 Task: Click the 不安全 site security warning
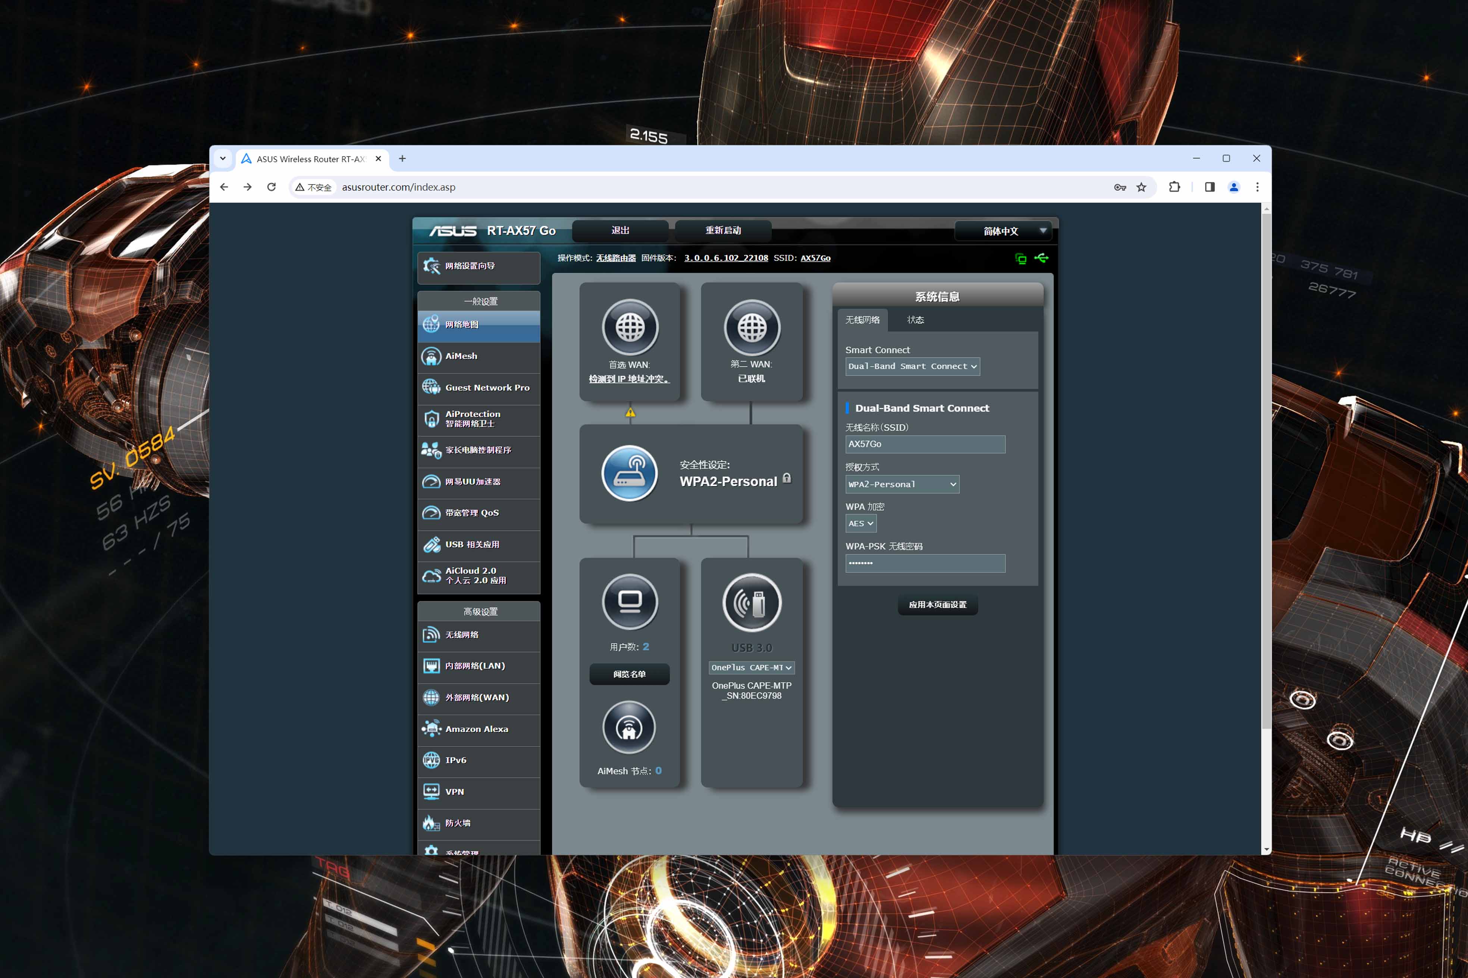click(x=314, y=187)
